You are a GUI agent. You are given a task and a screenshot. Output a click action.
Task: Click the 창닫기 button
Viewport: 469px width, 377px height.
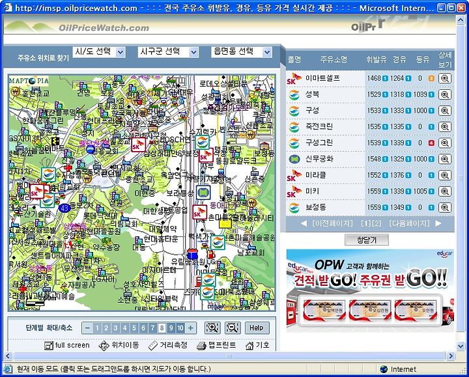(367, 240)
